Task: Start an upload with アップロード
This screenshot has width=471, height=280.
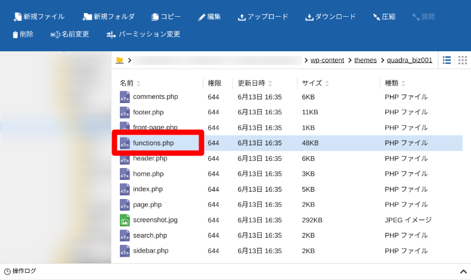Action: click(263, 17)
